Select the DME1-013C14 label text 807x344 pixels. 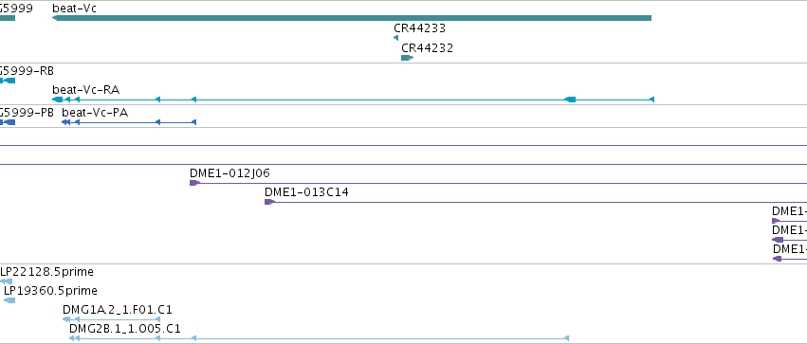pos(306,192)
